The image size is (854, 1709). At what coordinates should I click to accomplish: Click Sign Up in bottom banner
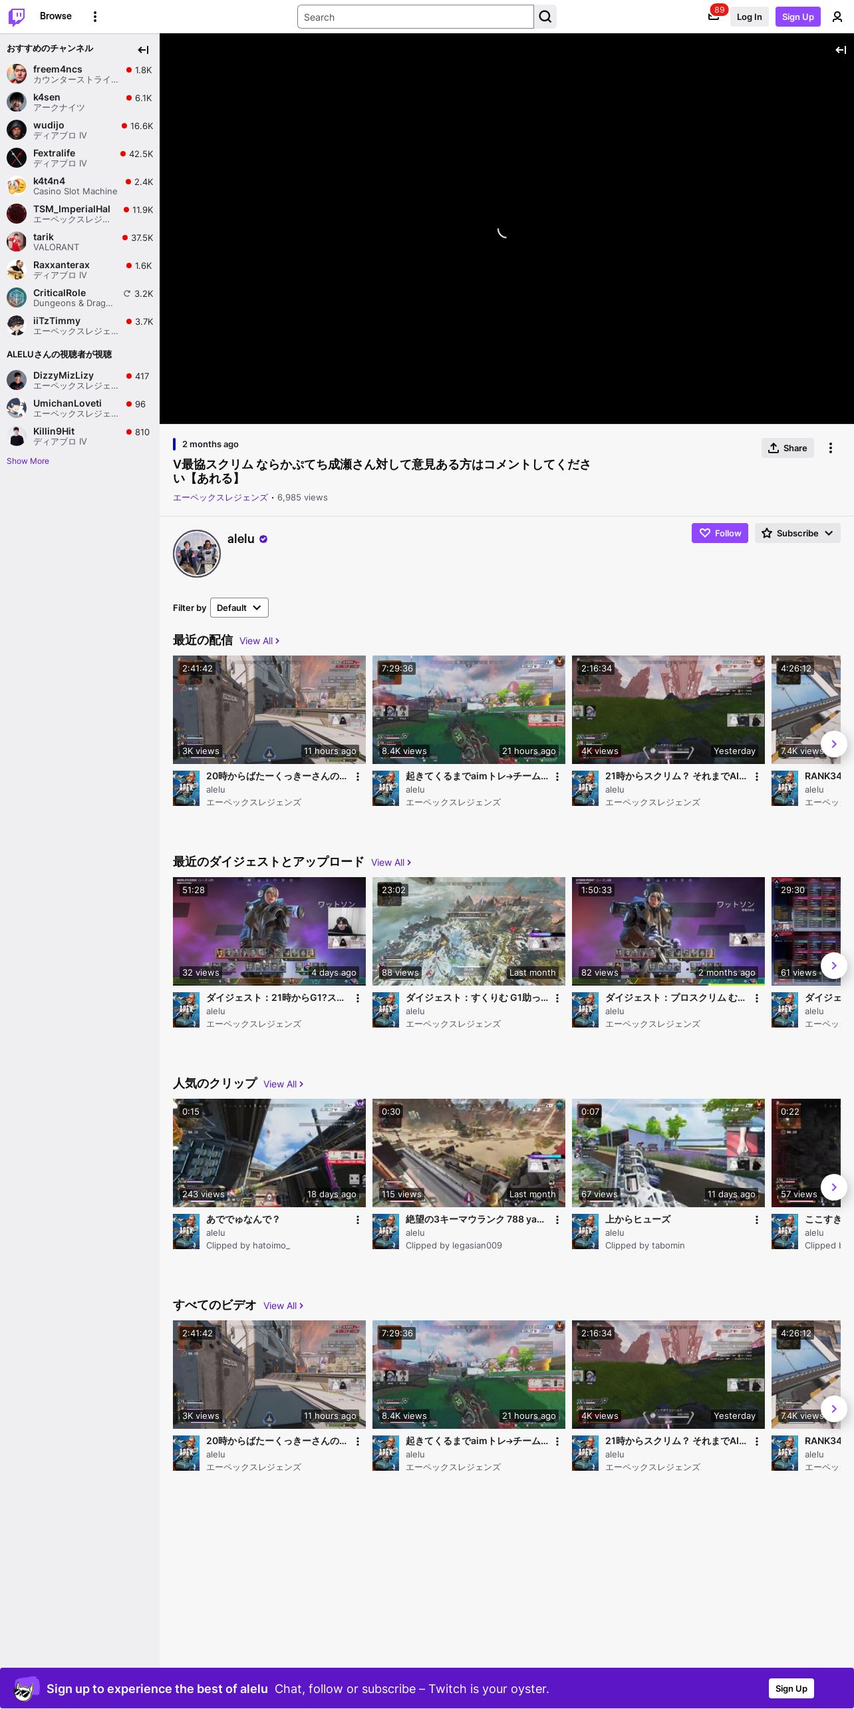click(791, 1688)
